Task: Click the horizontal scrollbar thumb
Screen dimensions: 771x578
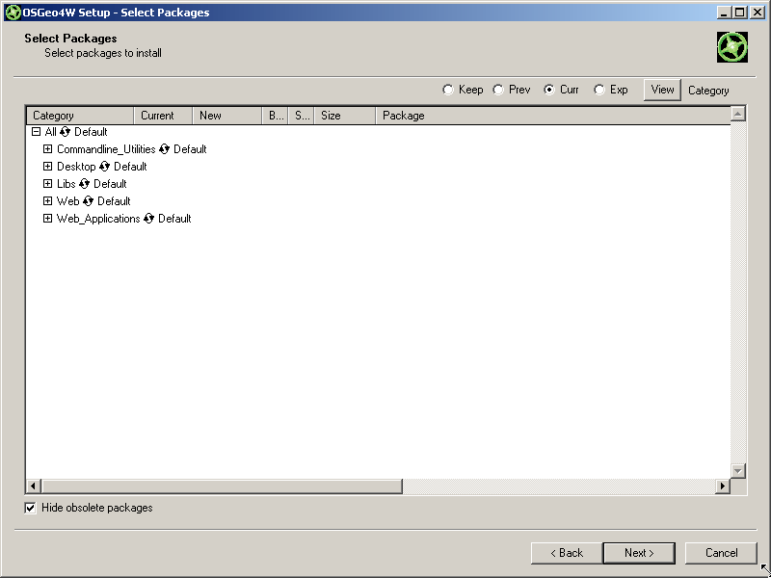Action: [222, 486]
